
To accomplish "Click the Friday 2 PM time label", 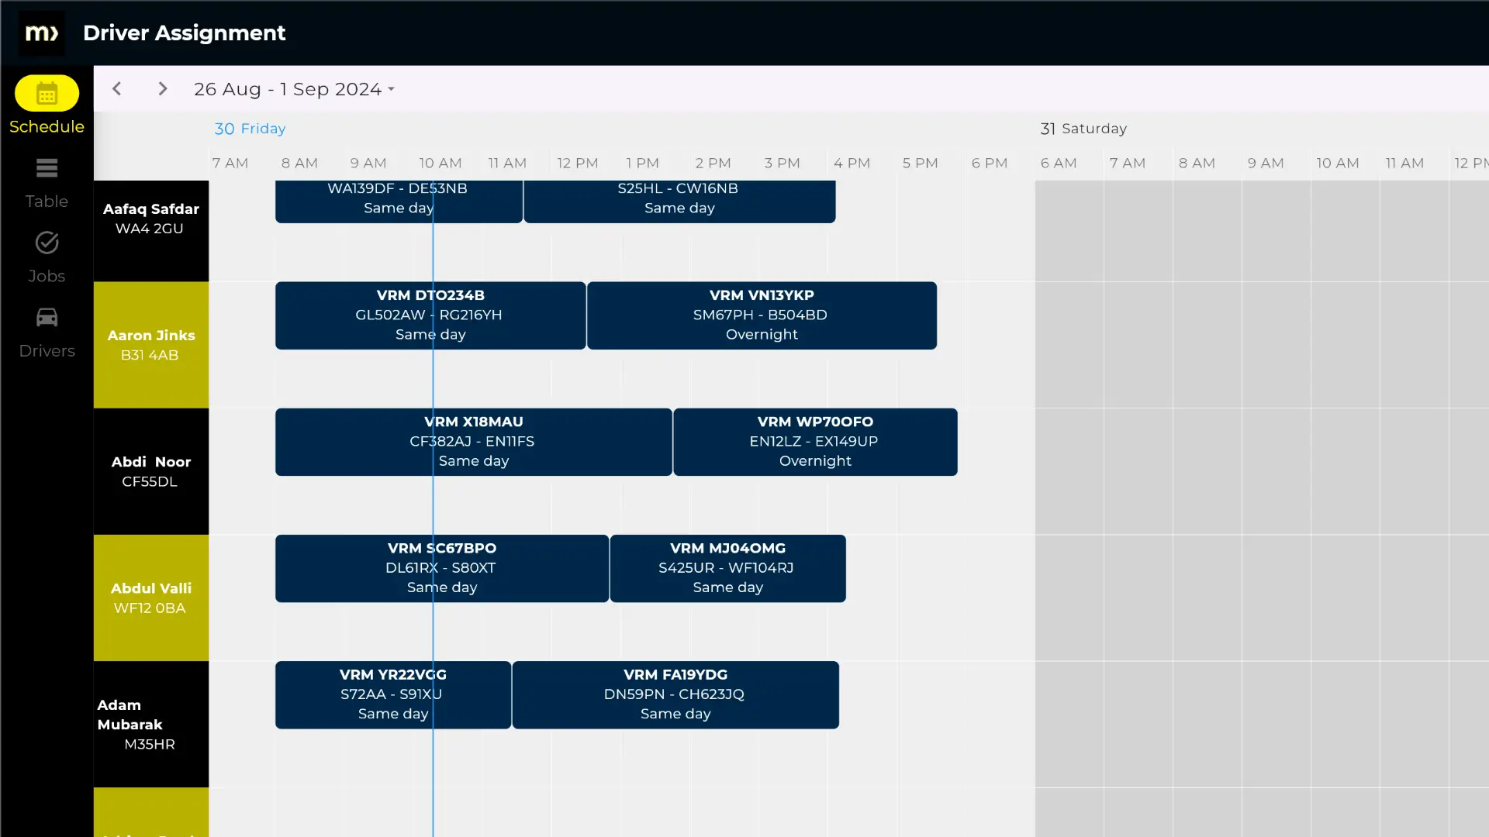I will click(713, 163).
